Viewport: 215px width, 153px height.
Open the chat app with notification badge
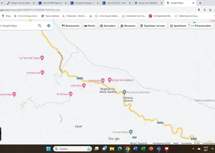coord(104,148)
